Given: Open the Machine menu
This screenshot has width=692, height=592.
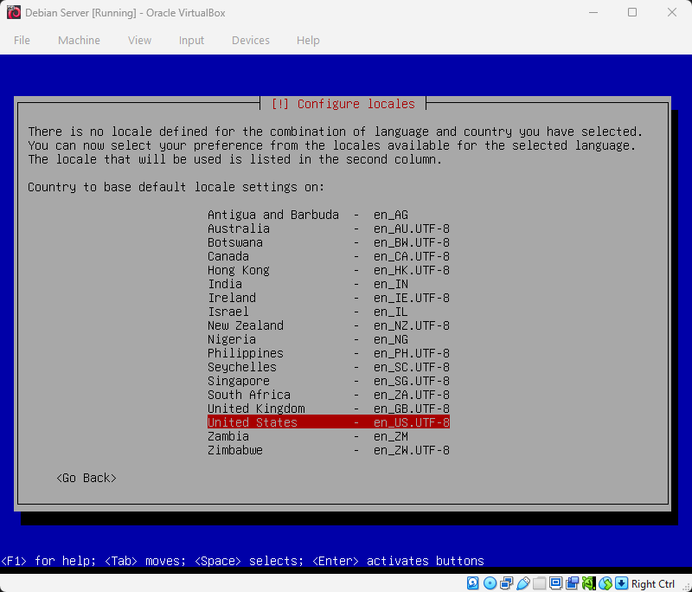Looking at the screenshot, I should tap(79, 40).
